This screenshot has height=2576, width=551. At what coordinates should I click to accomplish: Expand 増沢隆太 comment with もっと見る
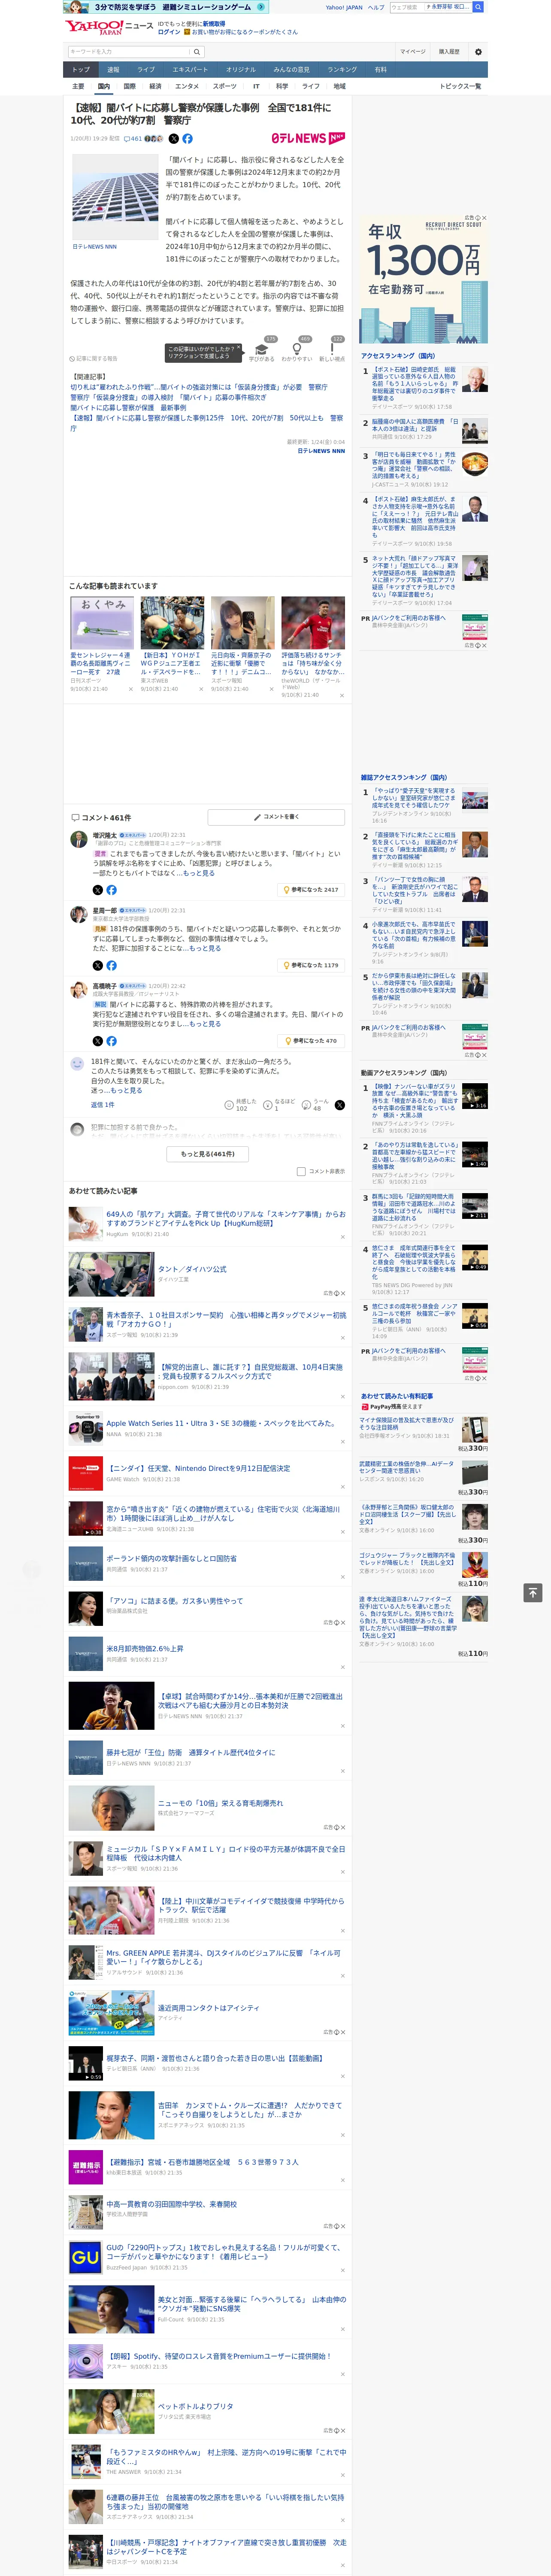199,873
